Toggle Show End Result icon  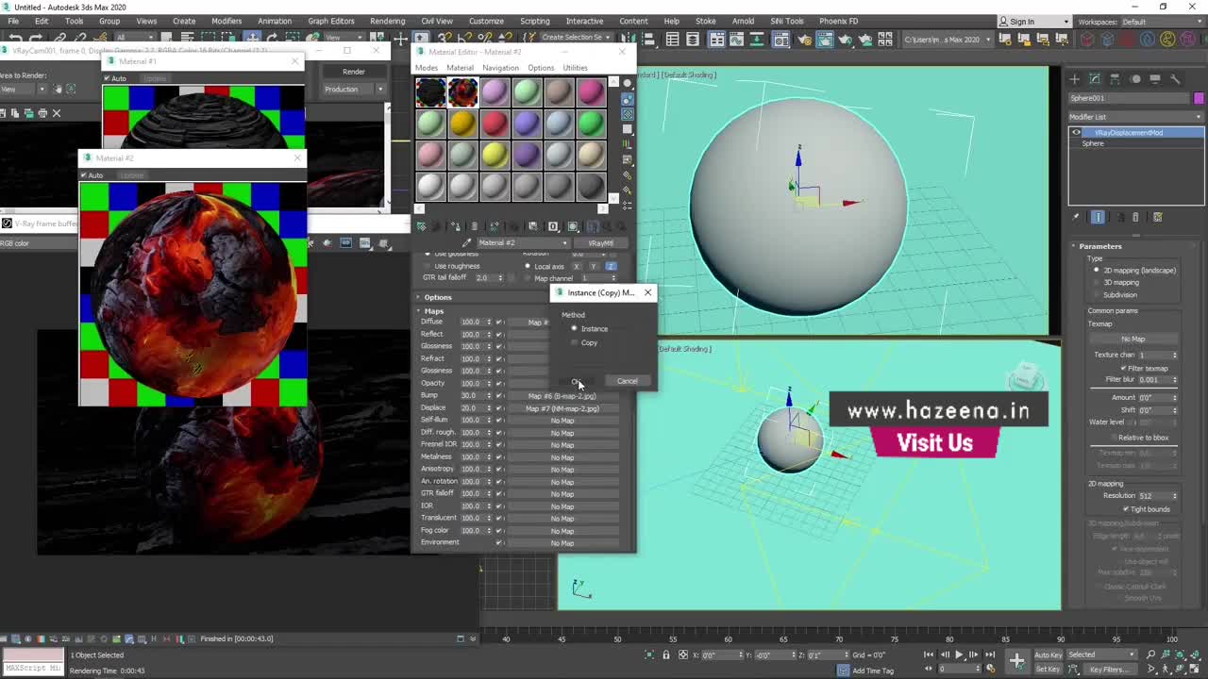click(1098, 217)
